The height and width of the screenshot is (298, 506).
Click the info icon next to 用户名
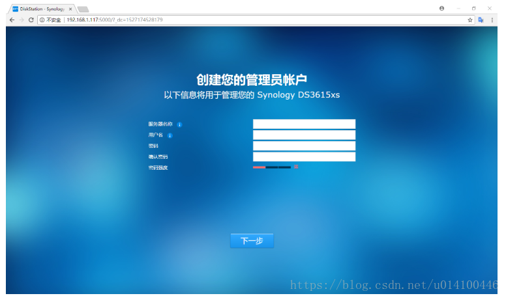[x=170, y=135]
